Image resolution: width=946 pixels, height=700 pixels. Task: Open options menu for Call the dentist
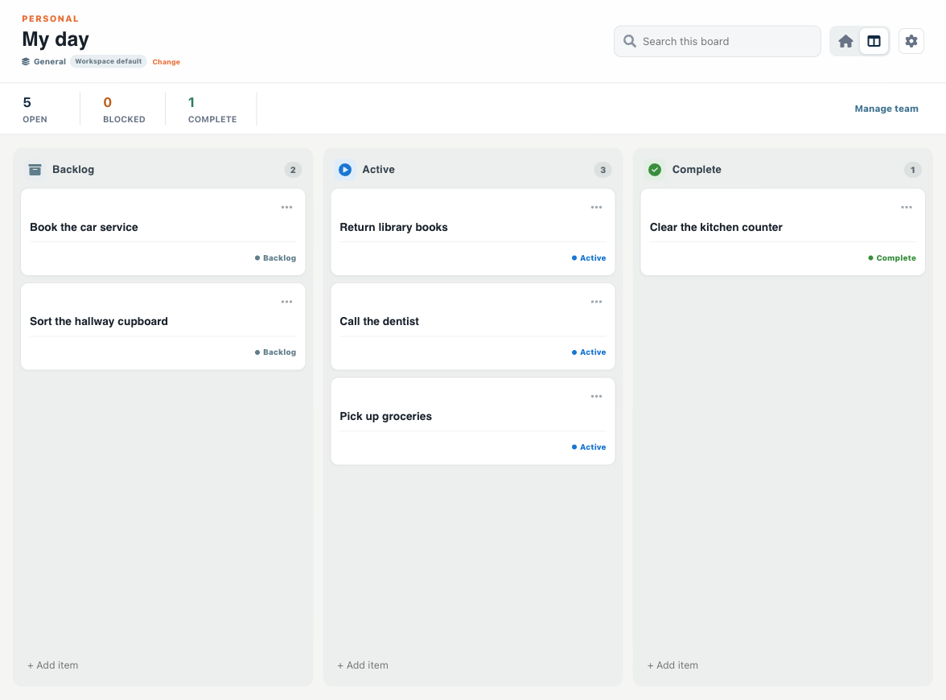click(x=596, y=302)
